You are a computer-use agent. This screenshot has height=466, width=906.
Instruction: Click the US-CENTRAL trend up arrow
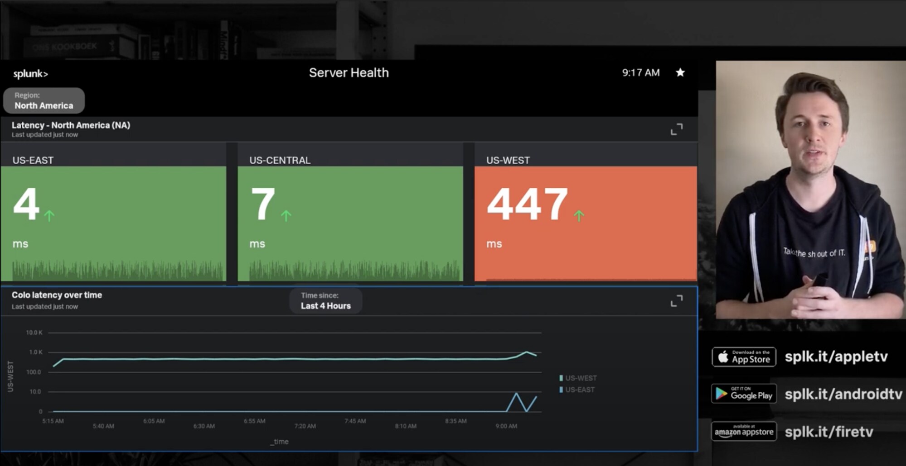[286, 215]
